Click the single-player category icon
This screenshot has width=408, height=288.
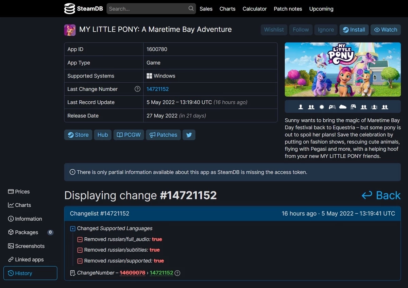(x=301, y=107)
